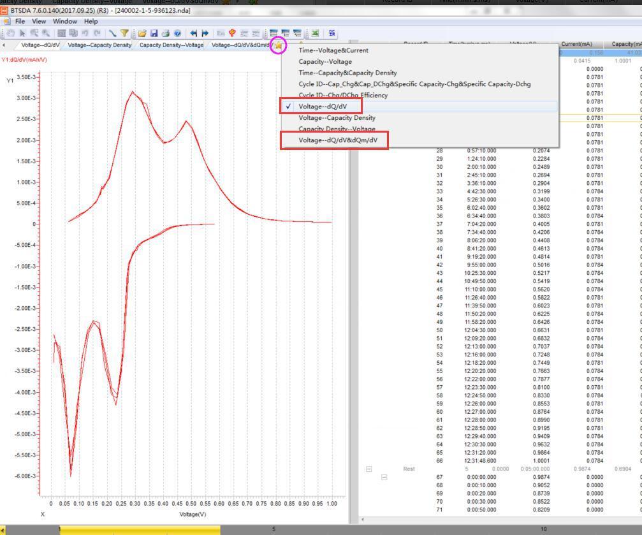642x535 pixels.
Task: Enable Cycle ID--Chg/DChg Efficiency option
Action: pyautogui.click(x=419, y=95)
